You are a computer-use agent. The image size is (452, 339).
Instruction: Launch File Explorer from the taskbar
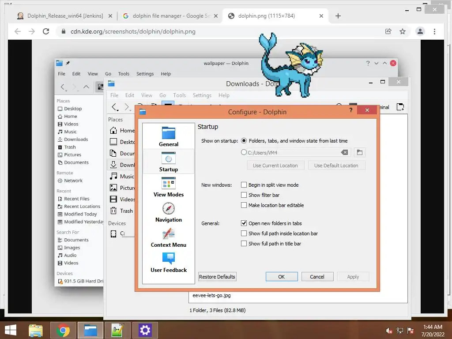click(36, 330)
